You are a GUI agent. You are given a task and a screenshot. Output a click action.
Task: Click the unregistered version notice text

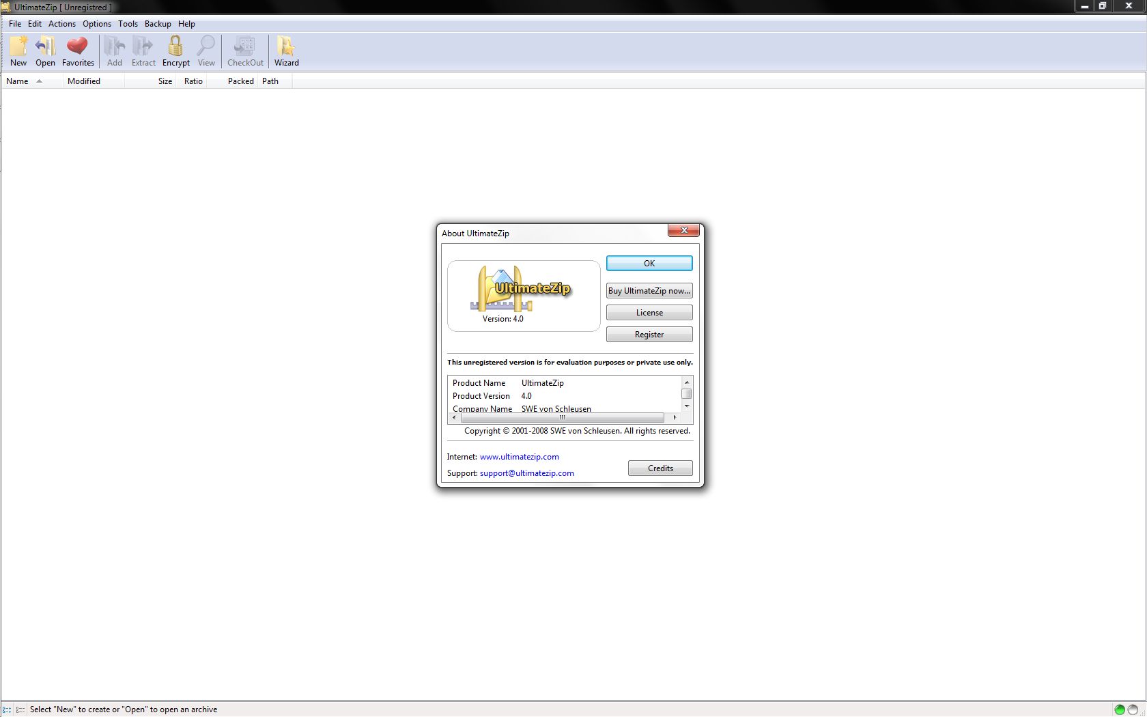click(570, 363)
